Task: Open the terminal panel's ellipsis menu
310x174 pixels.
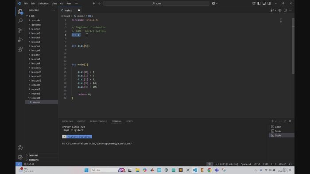Action: pos(280,121)
